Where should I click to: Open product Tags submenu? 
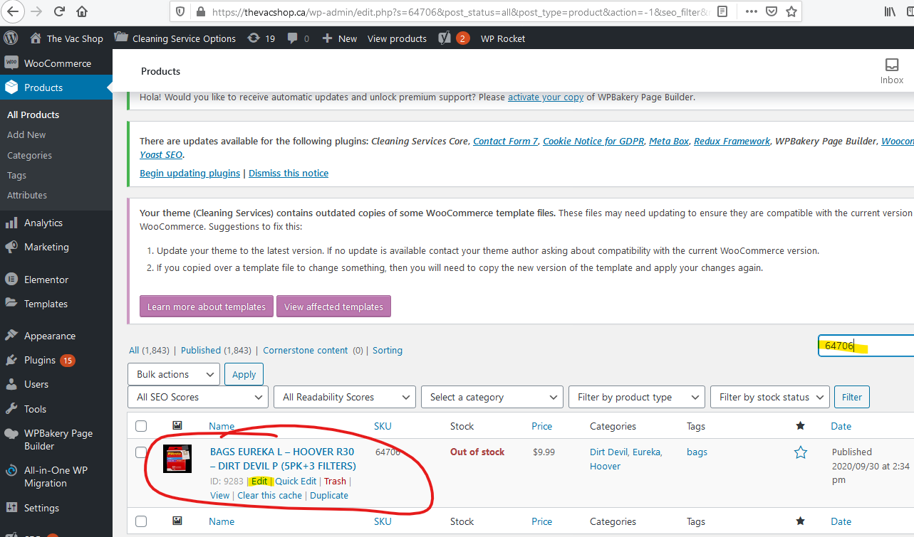[x=16, y=175]
